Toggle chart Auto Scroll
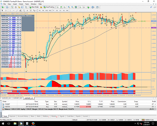This screenshot has width=157, height=126. [80, 7]
